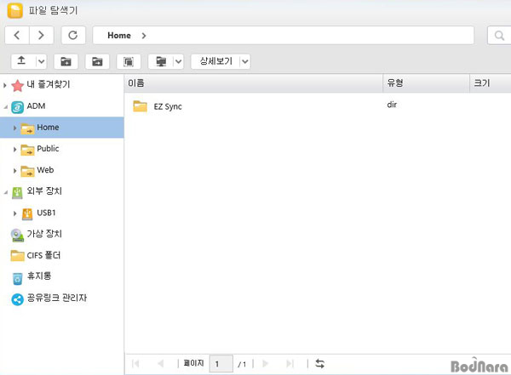Screen dimensions: 511x375
Task: Open the 상세보기 view mode dropdown
Action: coord(245,61)
